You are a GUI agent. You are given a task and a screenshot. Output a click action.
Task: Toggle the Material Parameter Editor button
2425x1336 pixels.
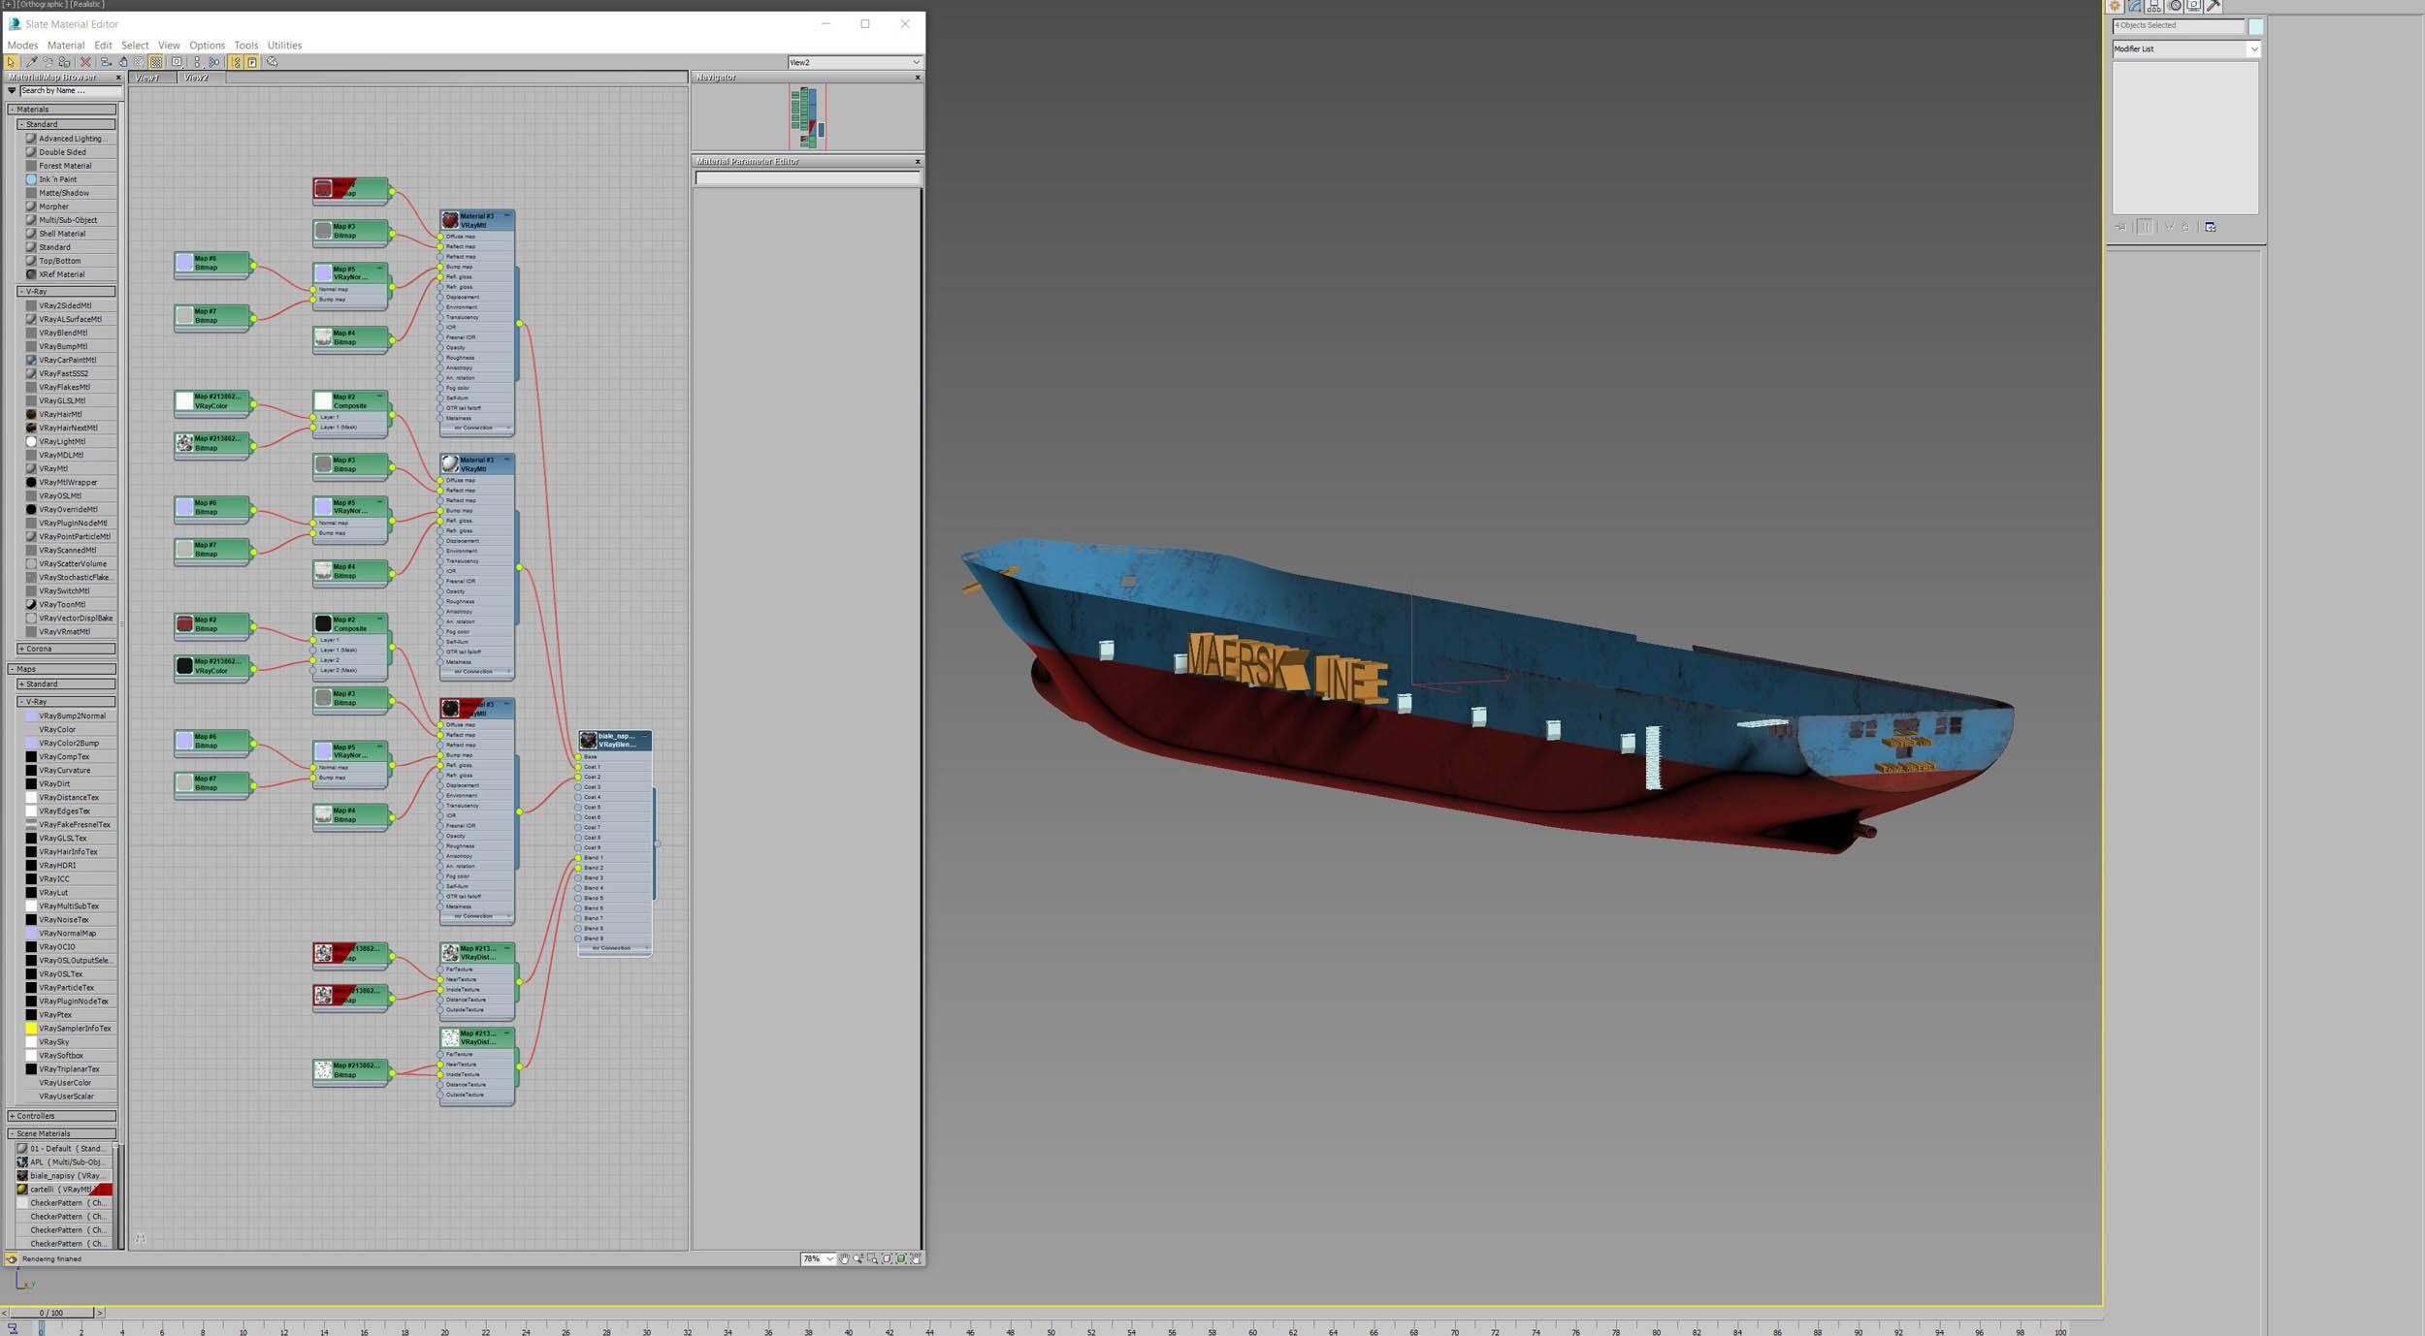tap(251, 62)
